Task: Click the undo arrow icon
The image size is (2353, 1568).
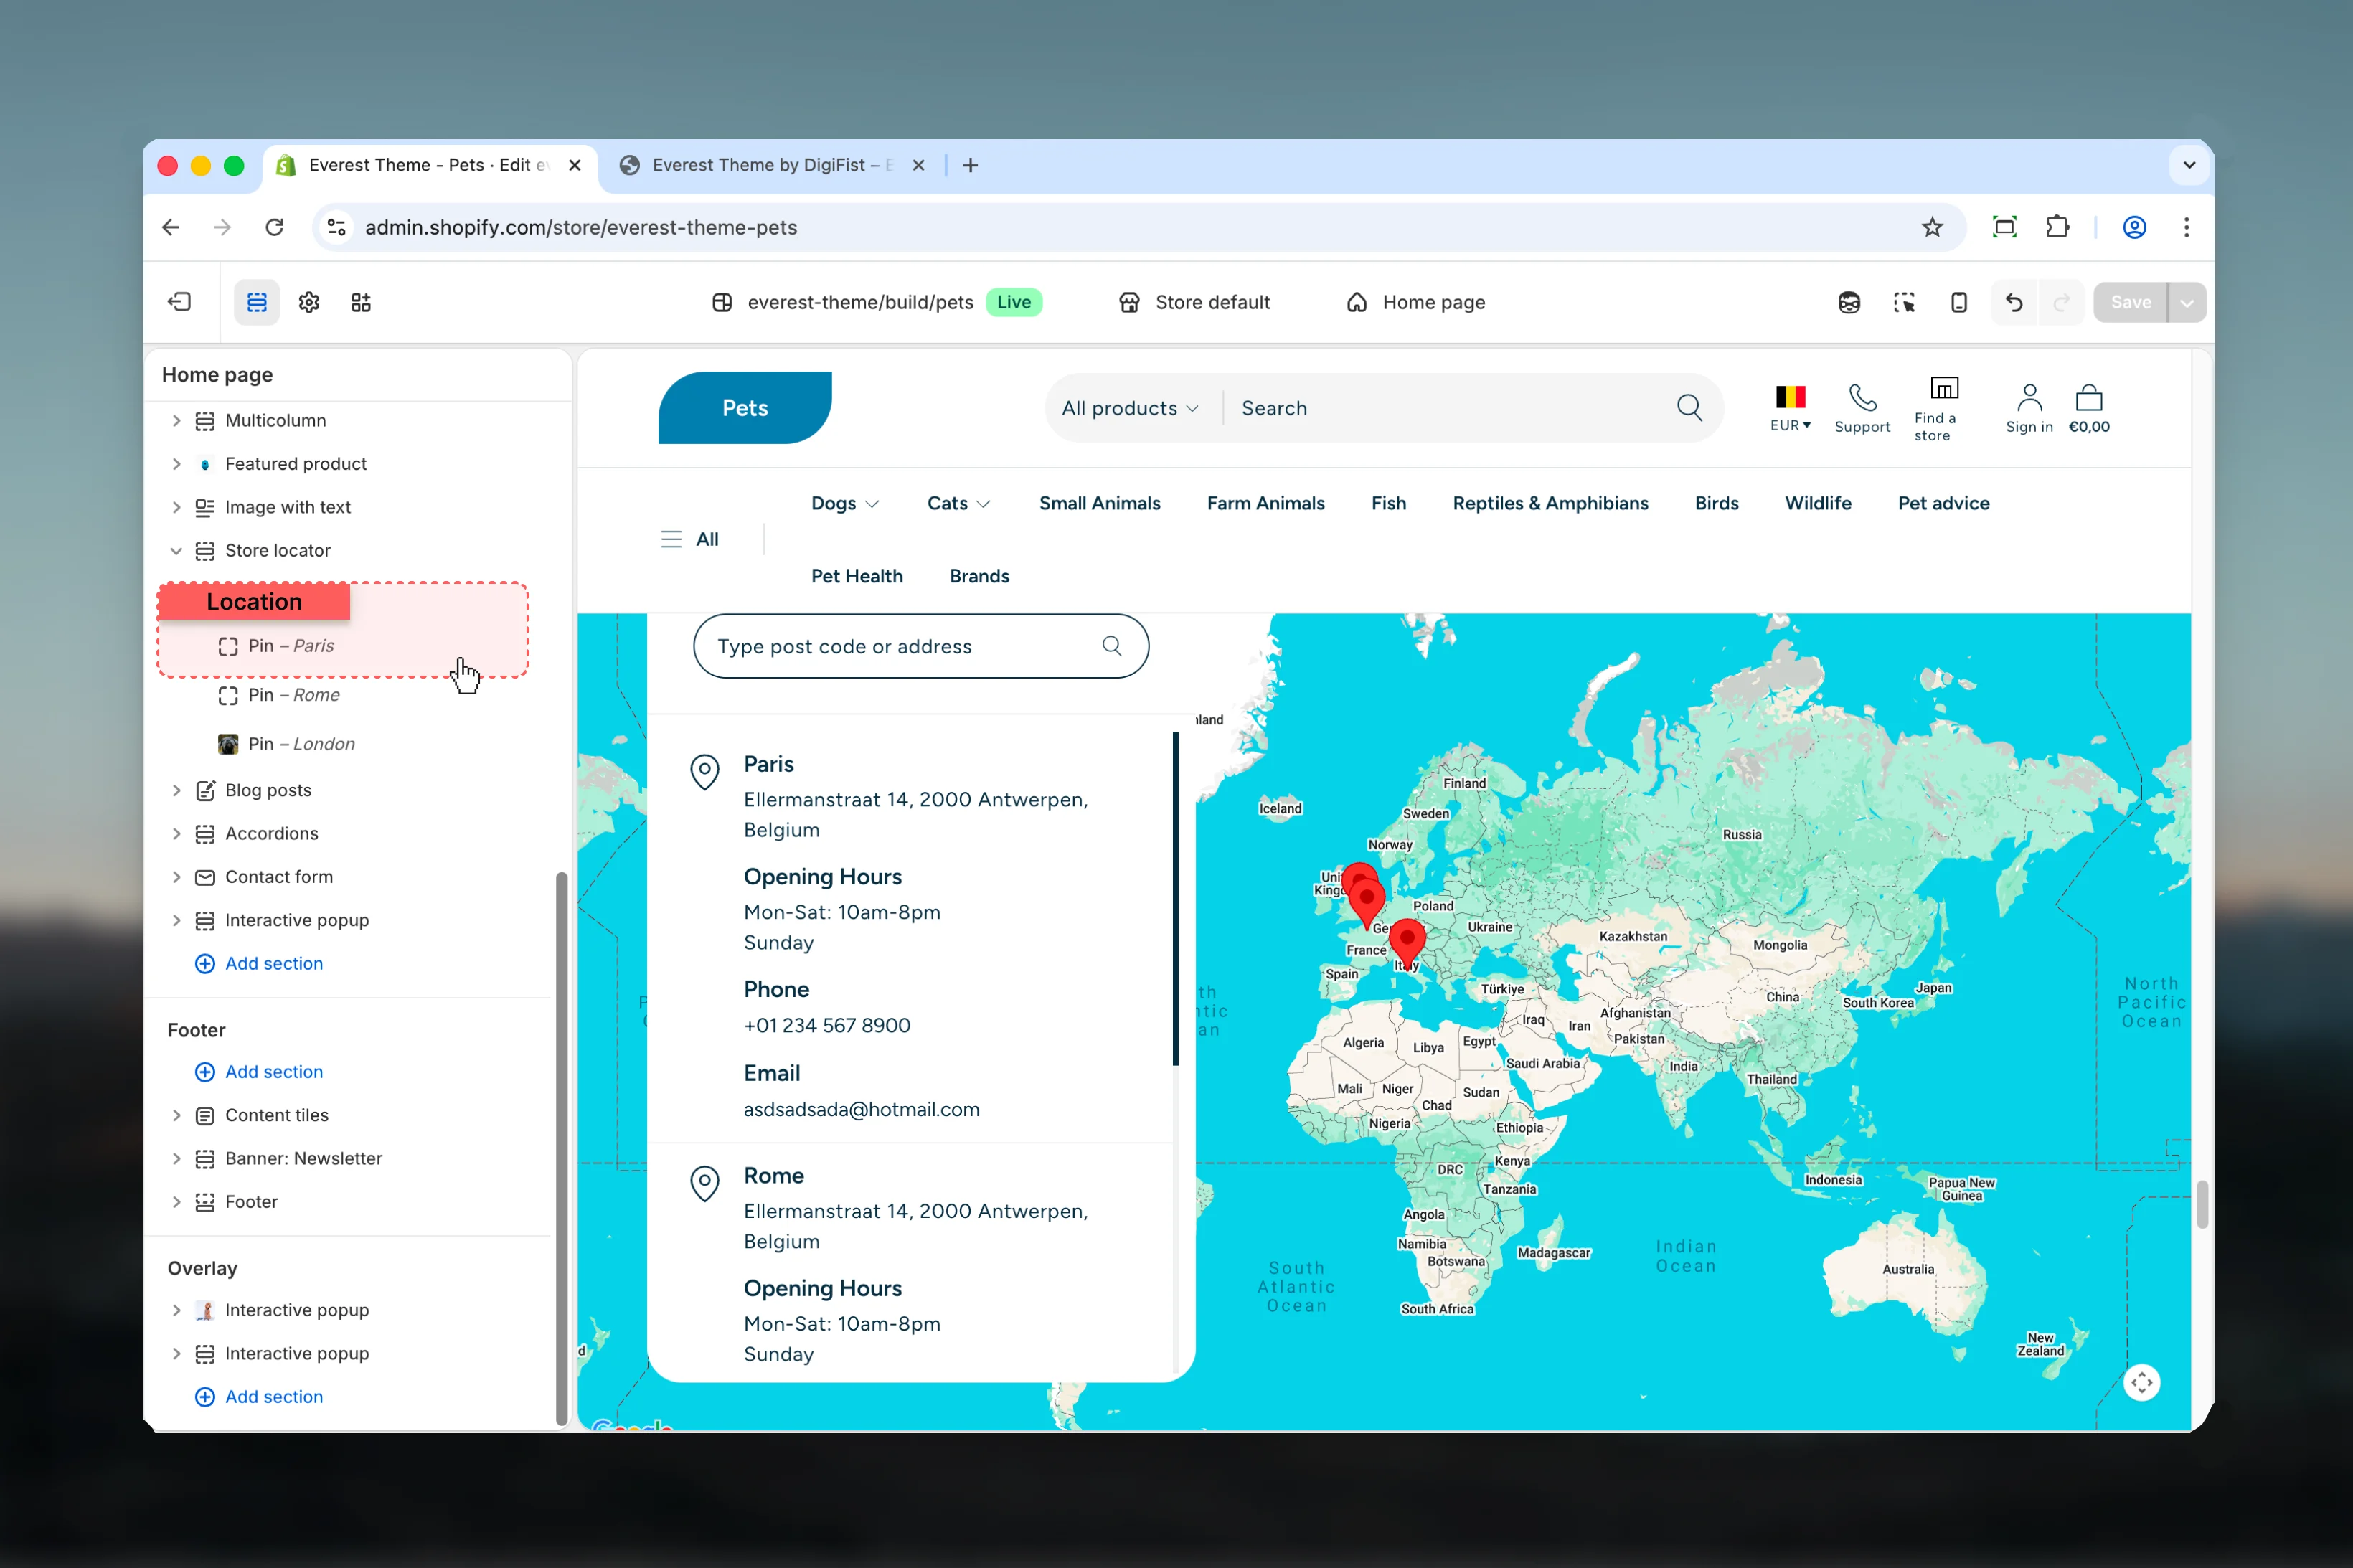Action: (x=2014, y=302)
